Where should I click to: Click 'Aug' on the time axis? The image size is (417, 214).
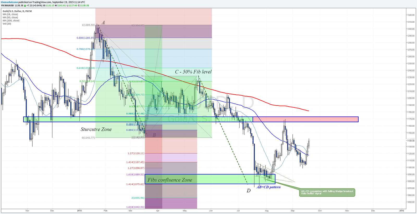[267, 211]
